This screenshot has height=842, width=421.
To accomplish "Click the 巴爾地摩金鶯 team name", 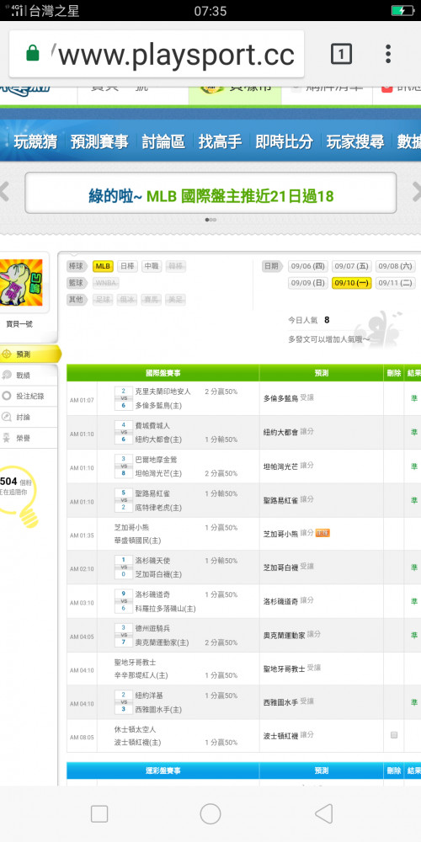I will pyautogui.click(x=156, y=459).
